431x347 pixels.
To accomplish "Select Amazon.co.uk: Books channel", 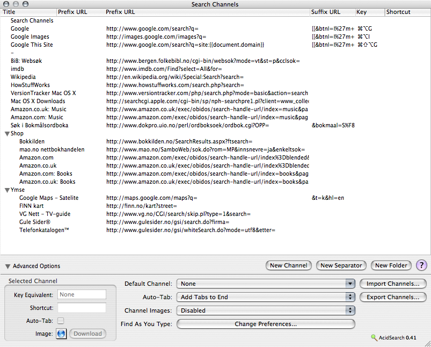I will click(x=47, y=182).
